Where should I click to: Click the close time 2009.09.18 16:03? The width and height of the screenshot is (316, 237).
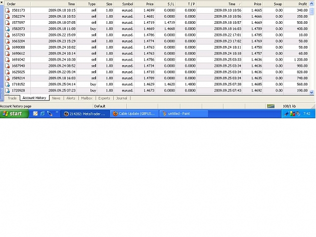point(228,29)
